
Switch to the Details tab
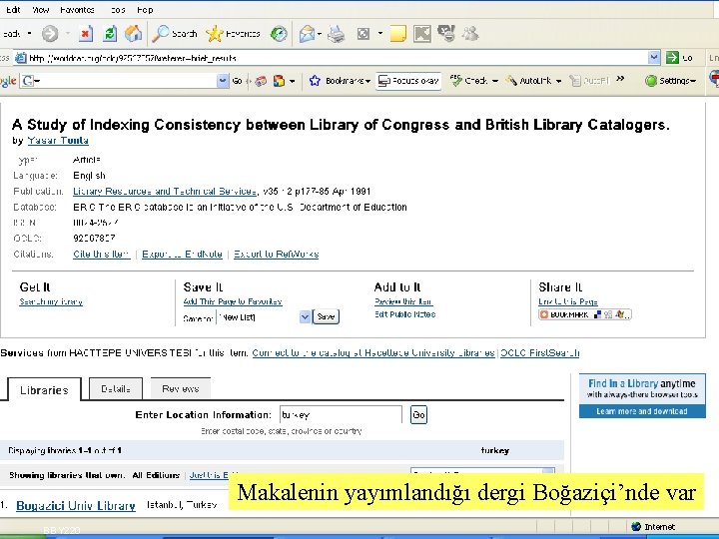pyautogui.click(x=116, y=388)
